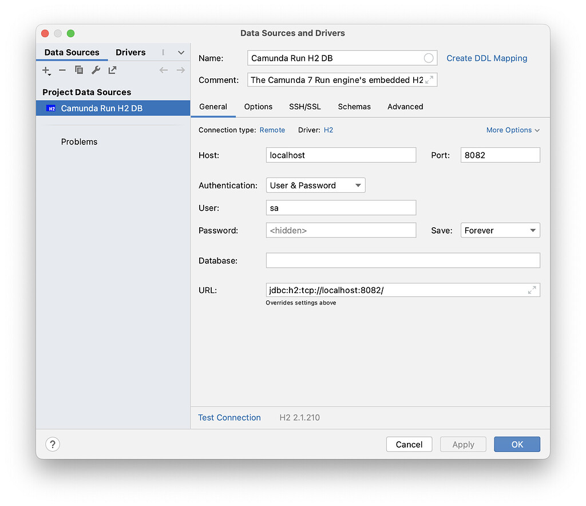Switch to the Drivers tab
Screen dimensions: 586x506
(130, 52)
